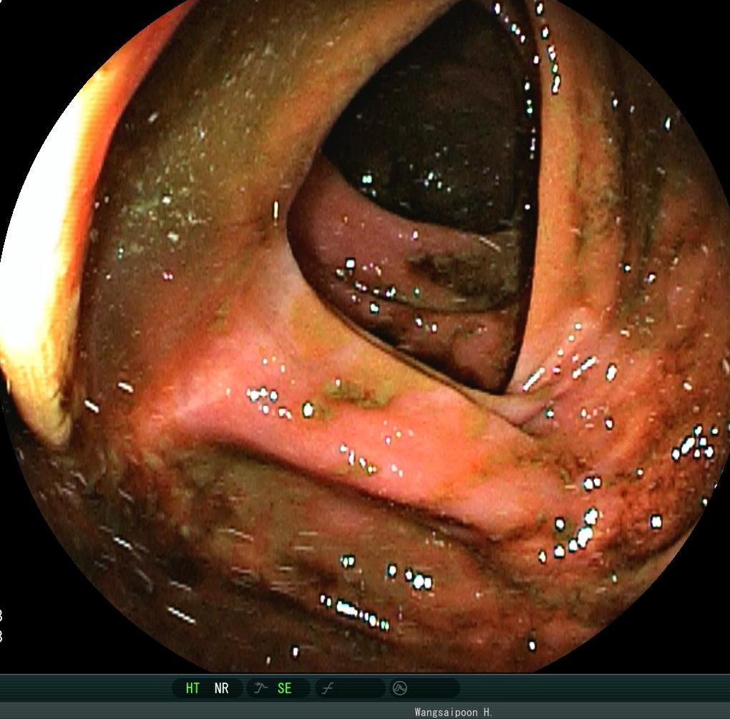The width and height of the screenshot is (730, 719).
Task: Click the curve icon beside SE
Action: coord(261,687)
